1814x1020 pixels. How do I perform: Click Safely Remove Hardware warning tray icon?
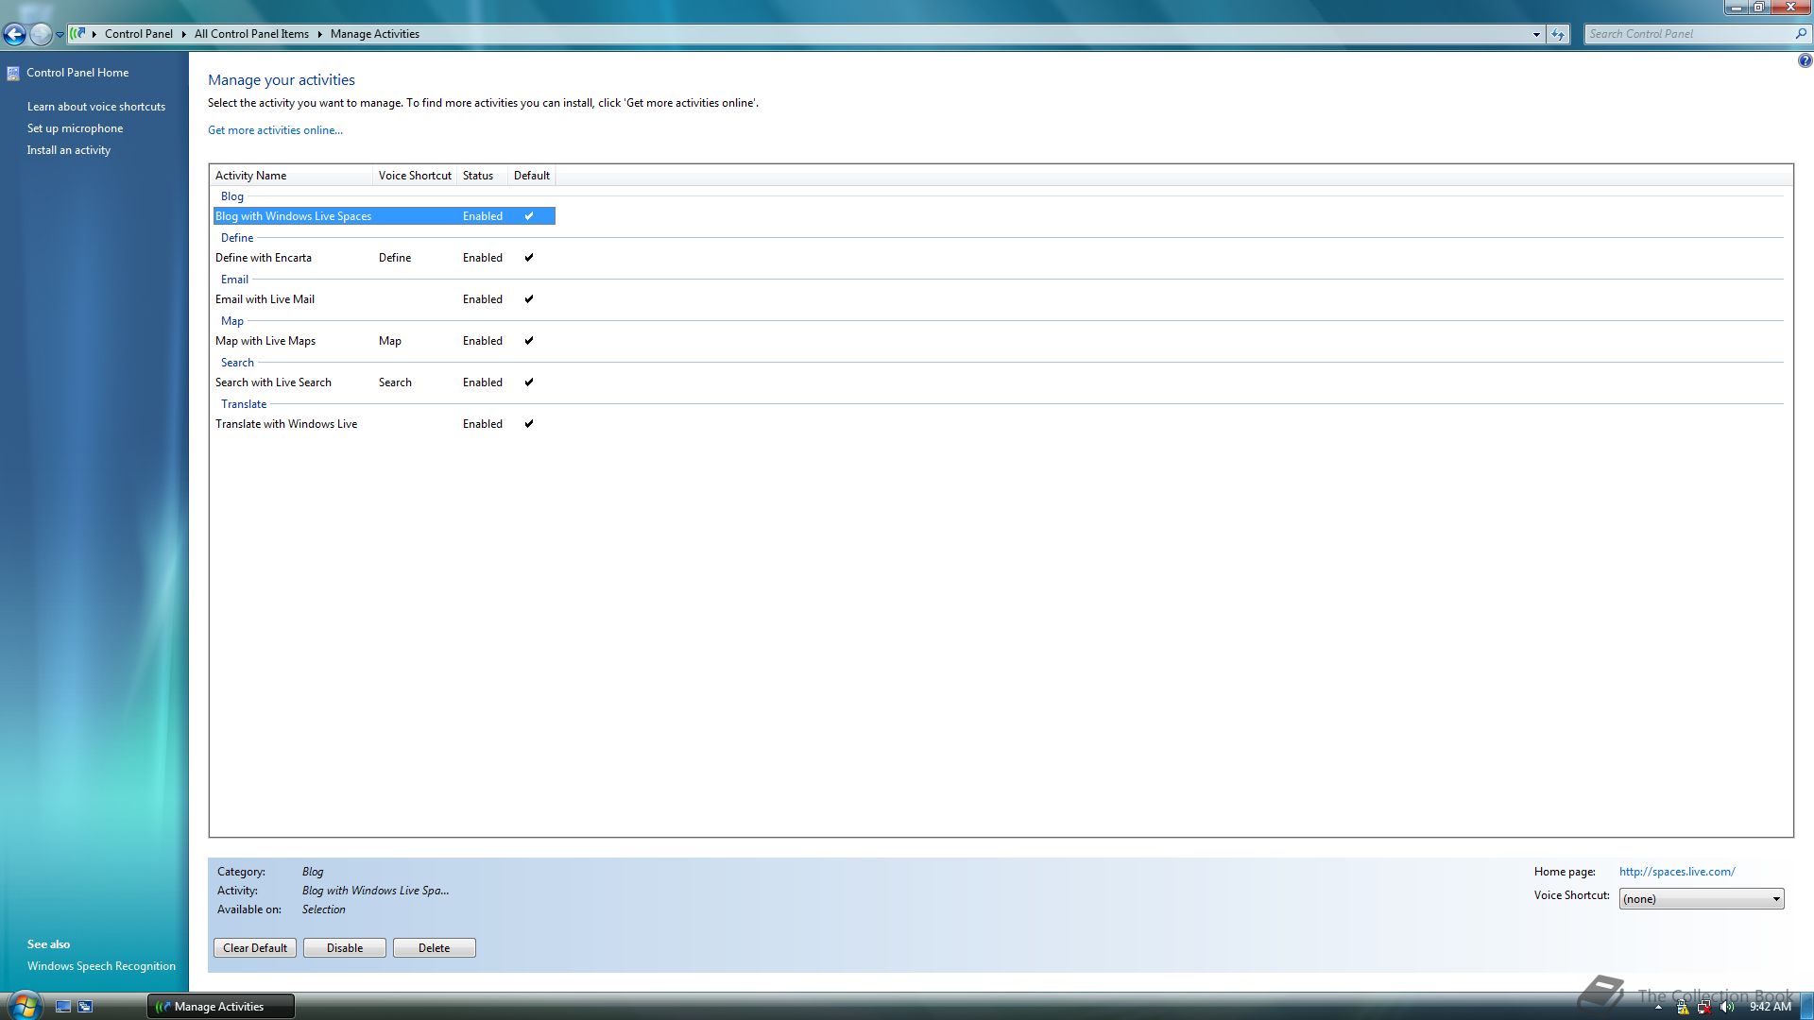point(1683,1008)
